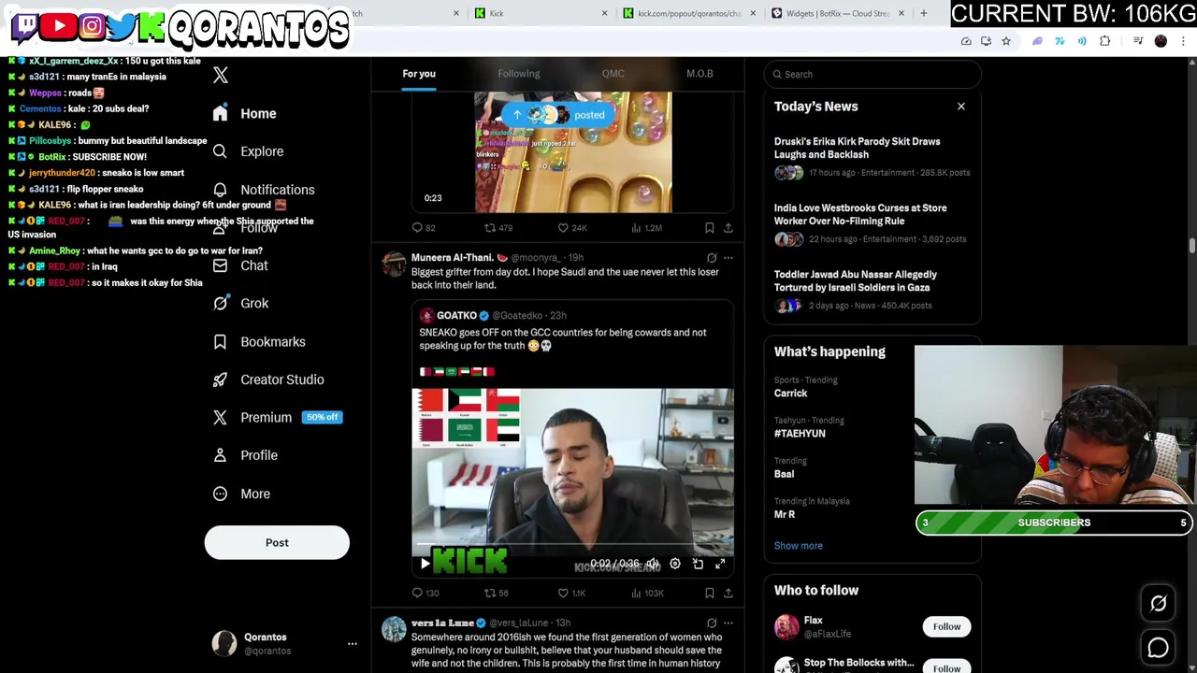Open browser extensions puzzle icon

point(1104,41)
